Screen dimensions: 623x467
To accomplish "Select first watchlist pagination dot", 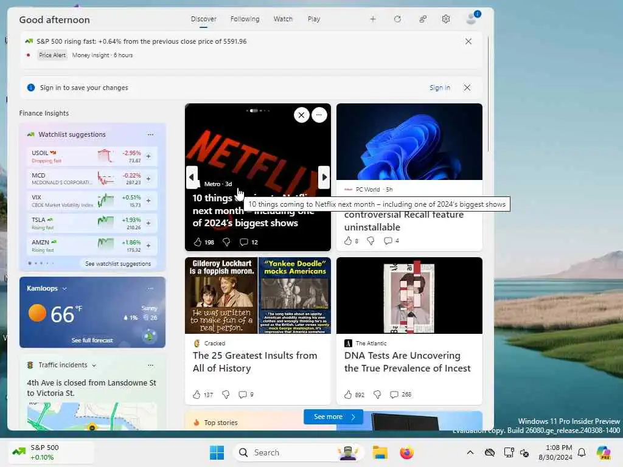I will (x=30, y=263).
